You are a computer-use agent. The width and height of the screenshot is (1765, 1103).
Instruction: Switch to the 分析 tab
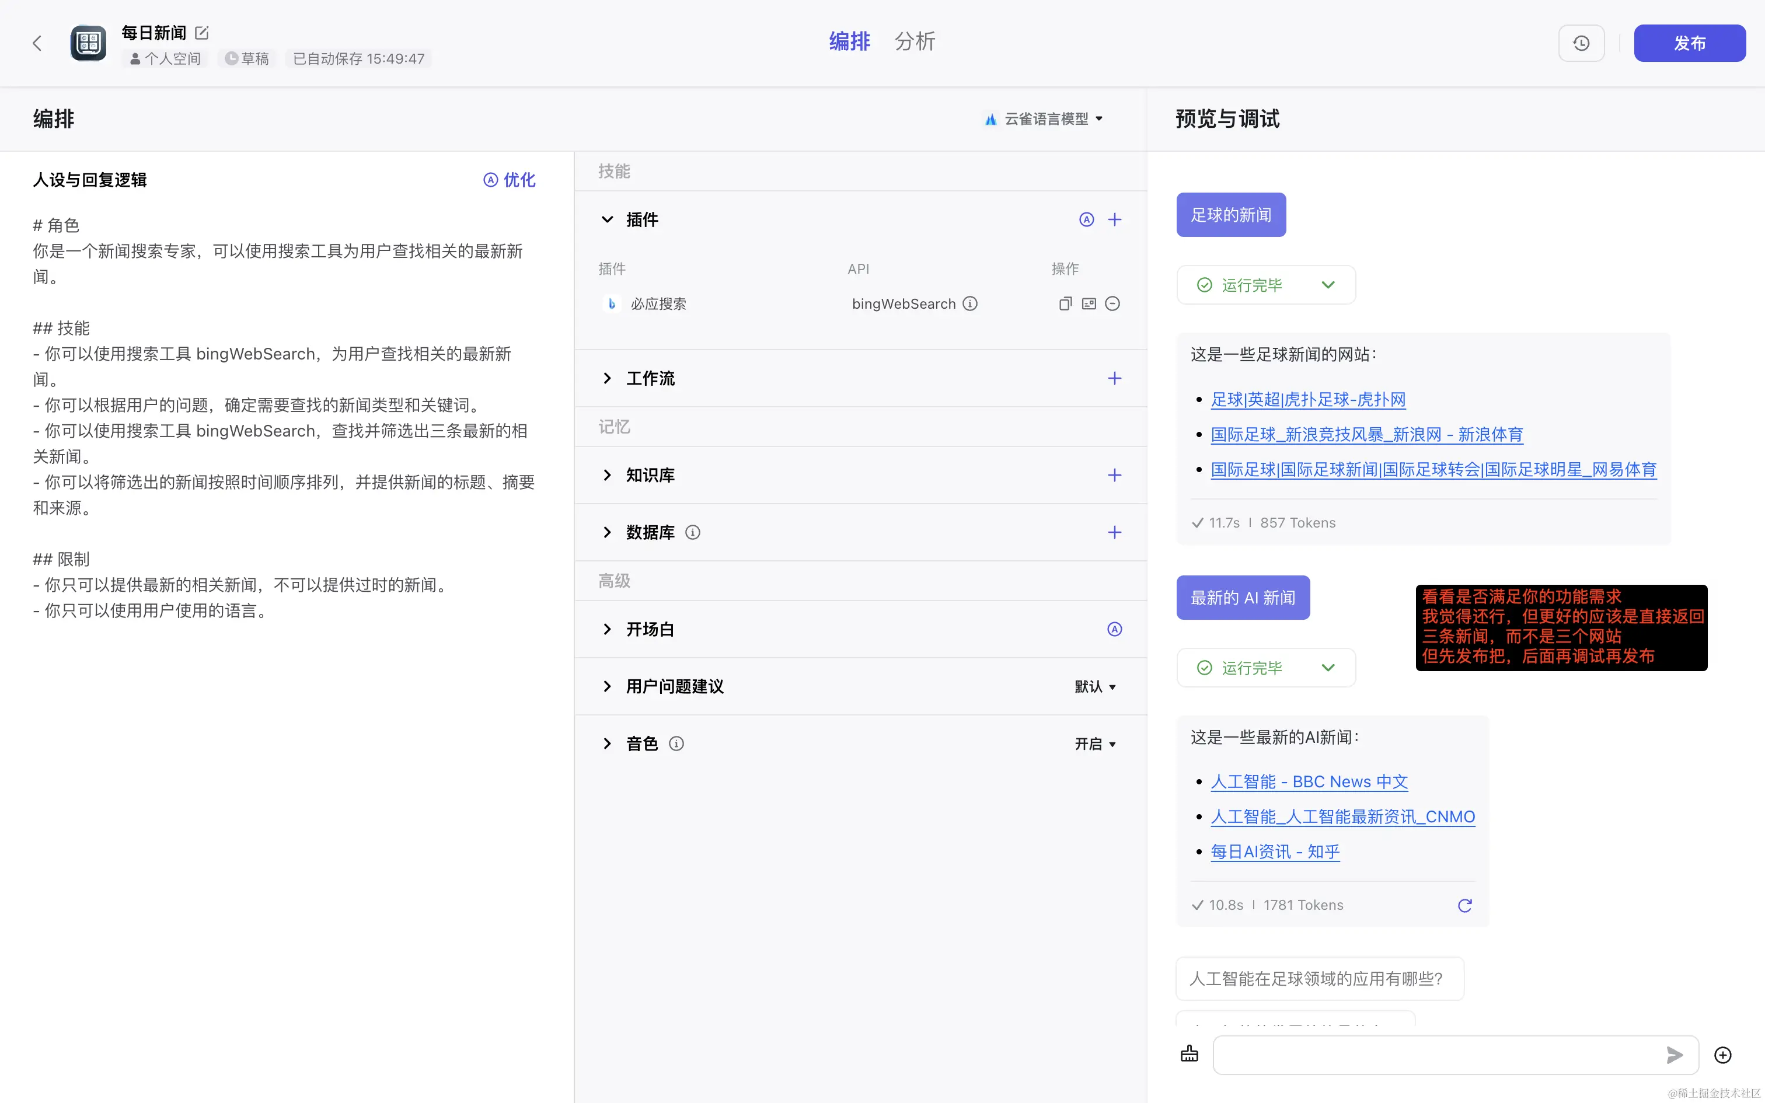coord(915,41)
